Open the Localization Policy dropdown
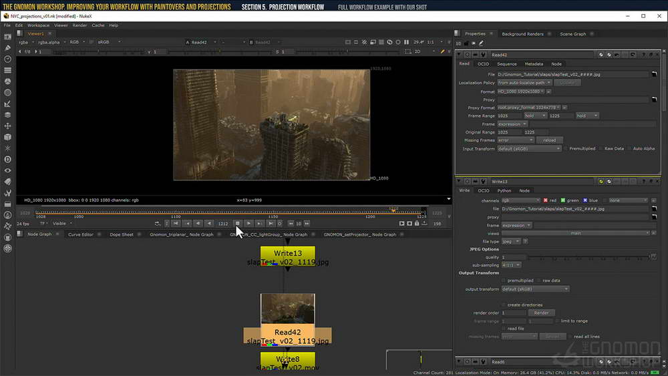The width and height of the screenshot is (668, 376). coord(524,83)
